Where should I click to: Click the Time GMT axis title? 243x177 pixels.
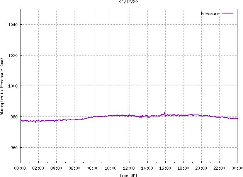point(128,175)
